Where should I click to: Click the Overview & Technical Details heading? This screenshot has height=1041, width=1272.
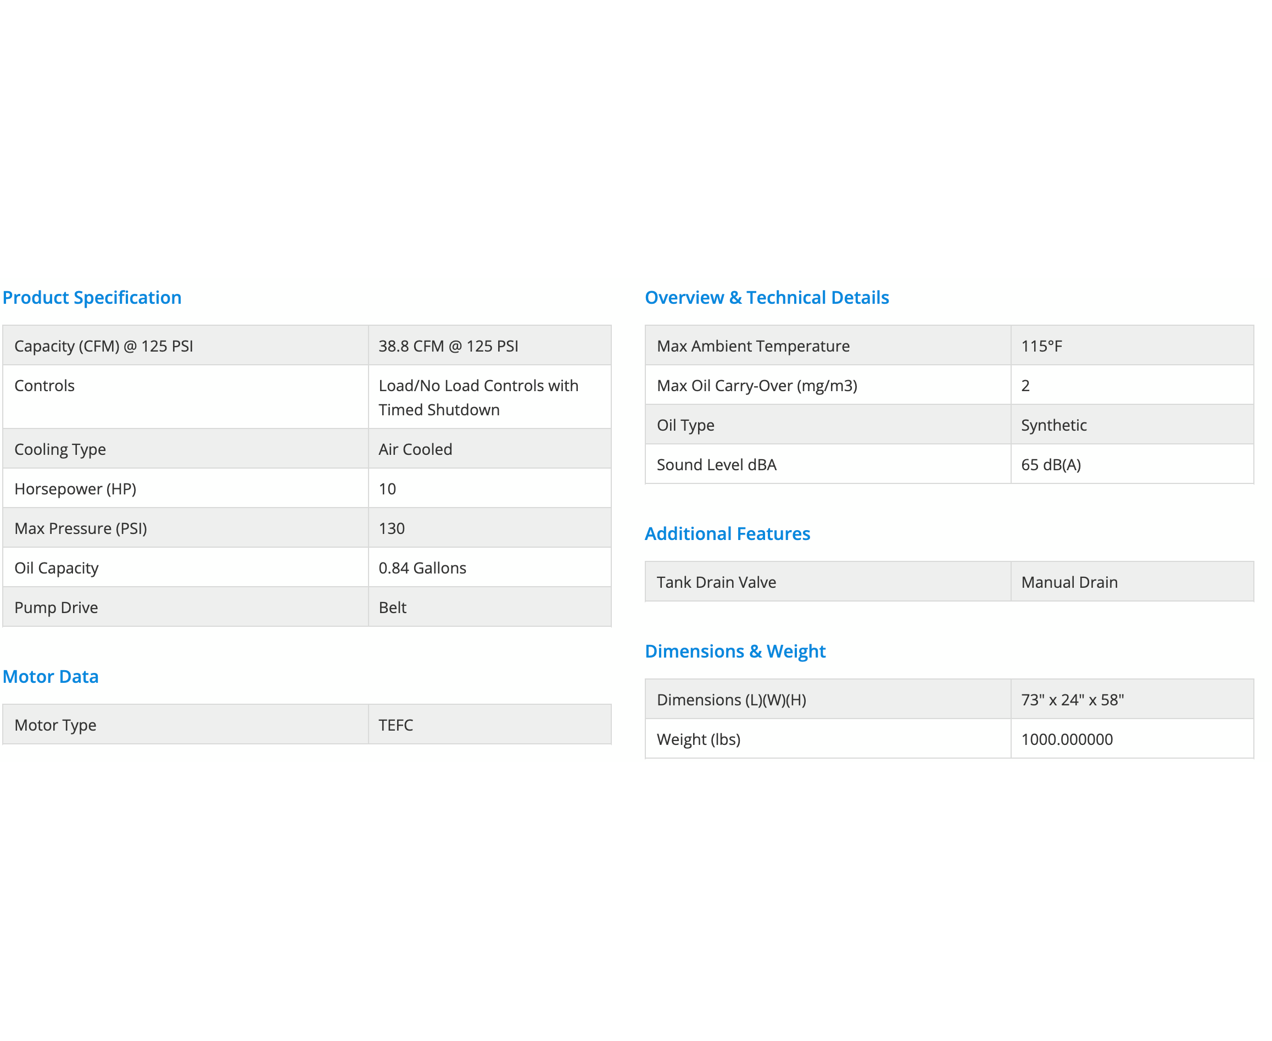click(766, 297)
